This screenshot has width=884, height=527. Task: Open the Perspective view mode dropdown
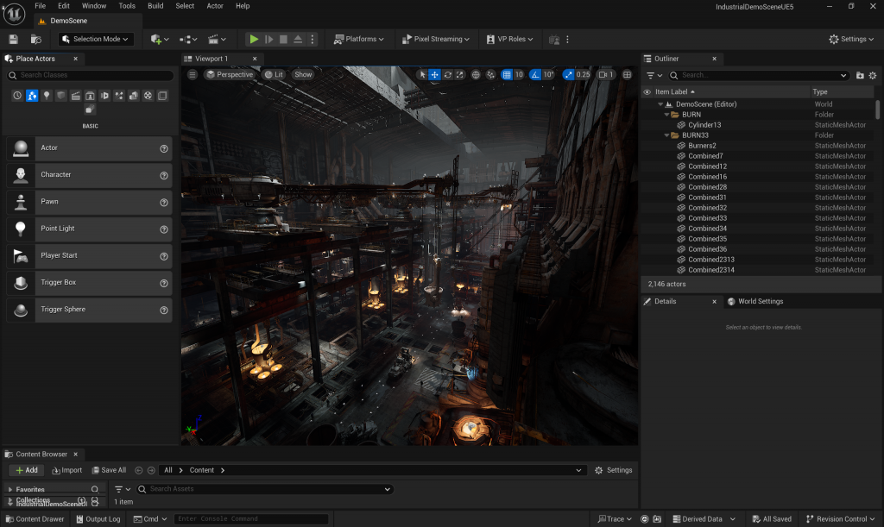point(230,74)
